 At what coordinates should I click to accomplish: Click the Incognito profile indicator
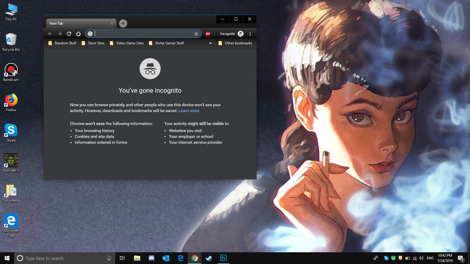232,34
